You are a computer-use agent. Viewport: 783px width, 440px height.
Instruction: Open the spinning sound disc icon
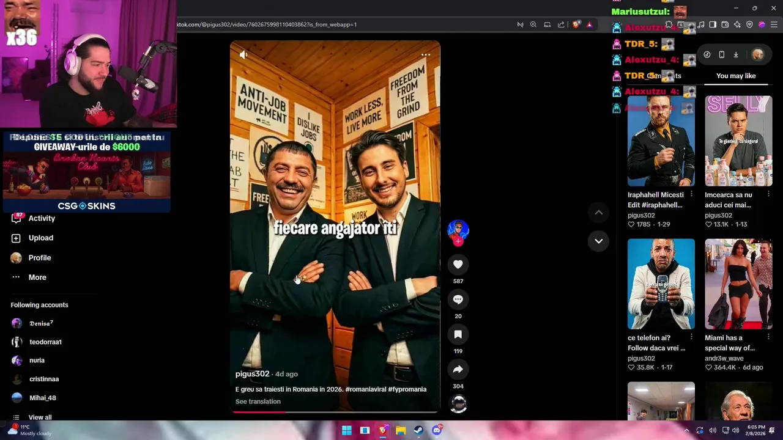point(458,404)
